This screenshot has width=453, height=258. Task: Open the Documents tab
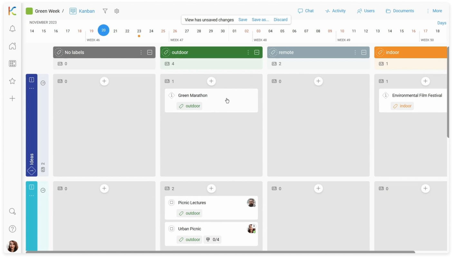400,11
